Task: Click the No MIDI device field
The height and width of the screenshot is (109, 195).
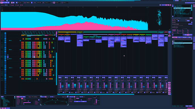Action: coord(182,27)
